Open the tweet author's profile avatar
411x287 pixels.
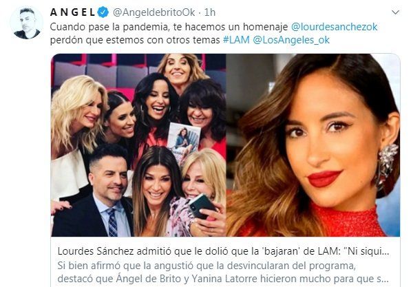click(x=26, y=23)
